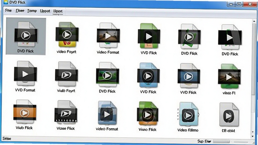This screenshot has height=145, width=258.
Task: Select the 'Vitaae Flick' filmstrip icon
Action: (x=66, y=112)
